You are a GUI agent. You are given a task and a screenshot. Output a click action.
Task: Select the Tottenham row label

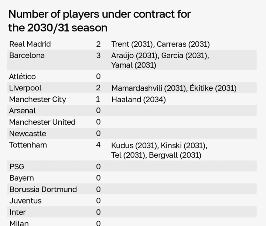point(28,145)
